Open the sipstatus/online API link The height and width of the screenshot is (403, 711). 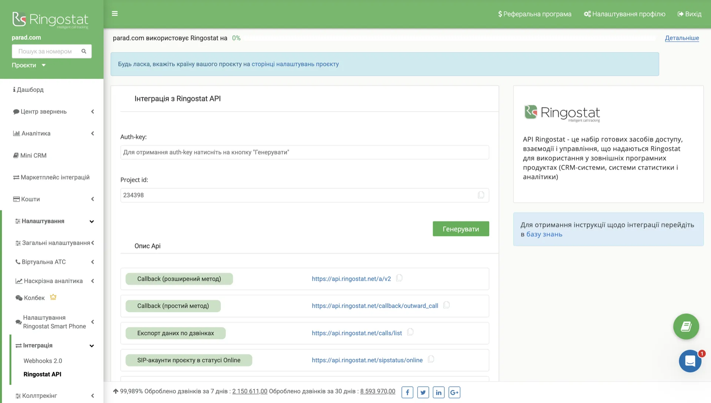[367, 360]
